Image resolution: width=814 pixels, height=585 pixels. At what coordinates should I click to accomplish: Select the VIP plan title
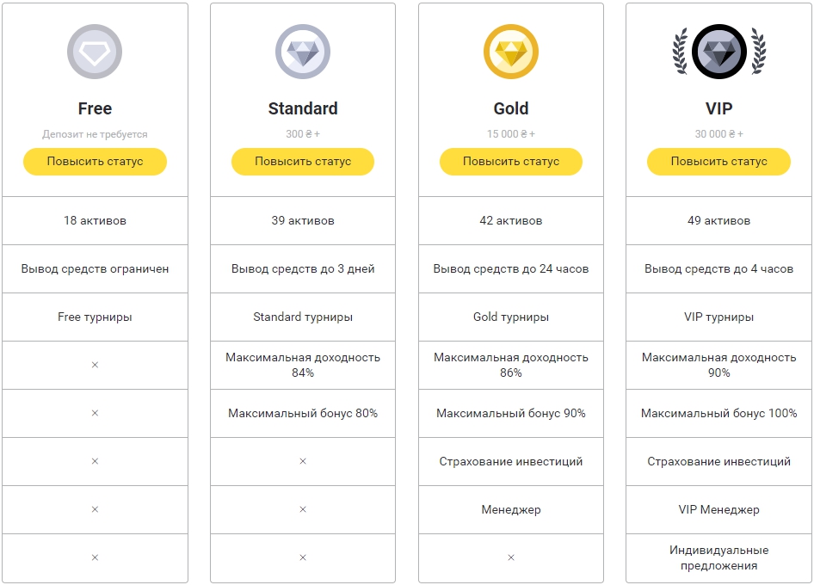tap(719, 108)
